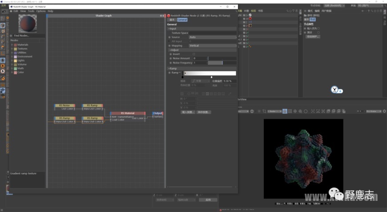This screenshot has width=387, height=212.
Task: Click the blue S snap icon
Action: coord(3,60)
